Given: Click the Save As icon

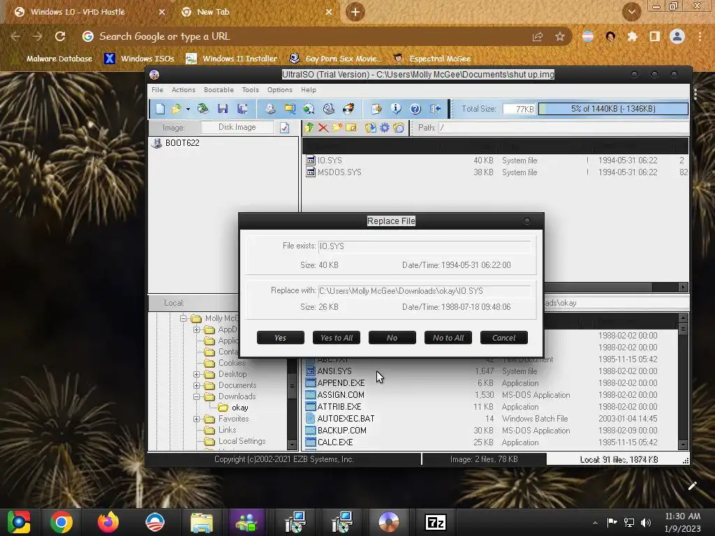Looking at the screenshot, I should point(242,108).
